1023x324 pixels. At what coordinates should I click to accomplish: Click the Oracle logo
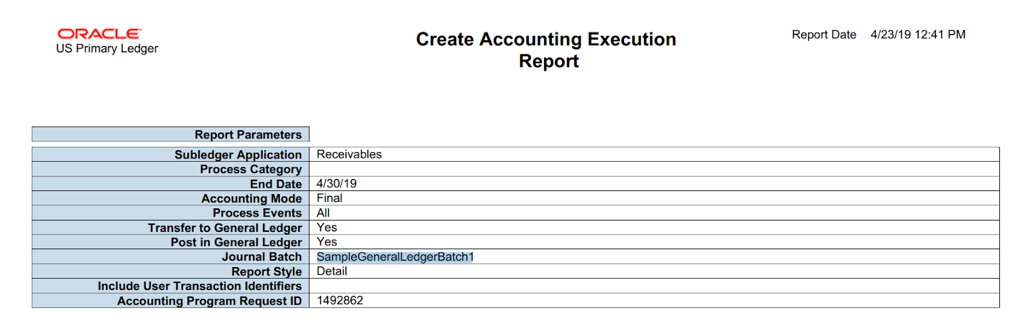point(99,34)
